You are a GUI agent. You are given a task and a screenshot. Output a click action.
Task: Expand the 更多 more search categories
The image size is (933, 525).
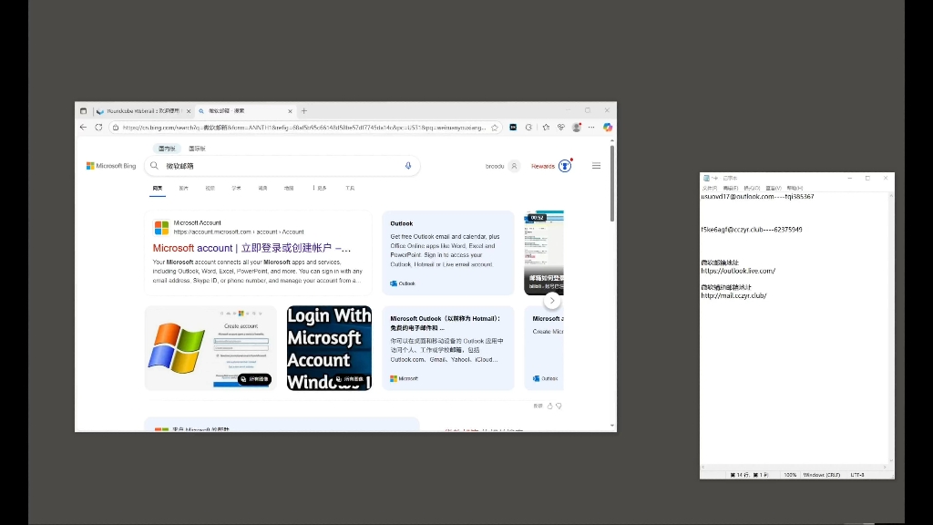point(320,188)
